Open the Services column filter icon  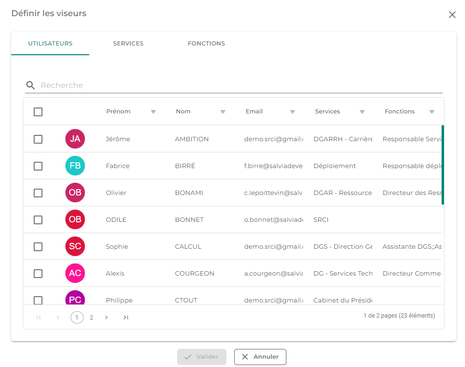(362, 112)
